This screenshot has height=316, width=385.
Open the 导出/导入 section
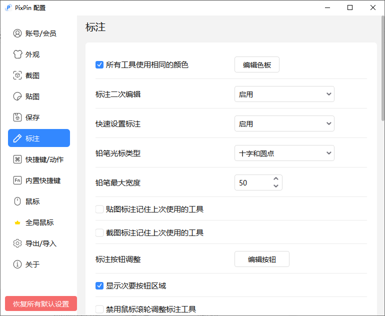[39, 243]
